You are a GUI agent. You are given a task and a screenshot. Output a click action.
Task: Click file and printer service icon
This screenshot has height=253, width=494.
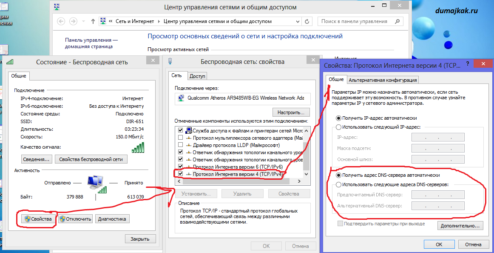[x=189, y=130]
